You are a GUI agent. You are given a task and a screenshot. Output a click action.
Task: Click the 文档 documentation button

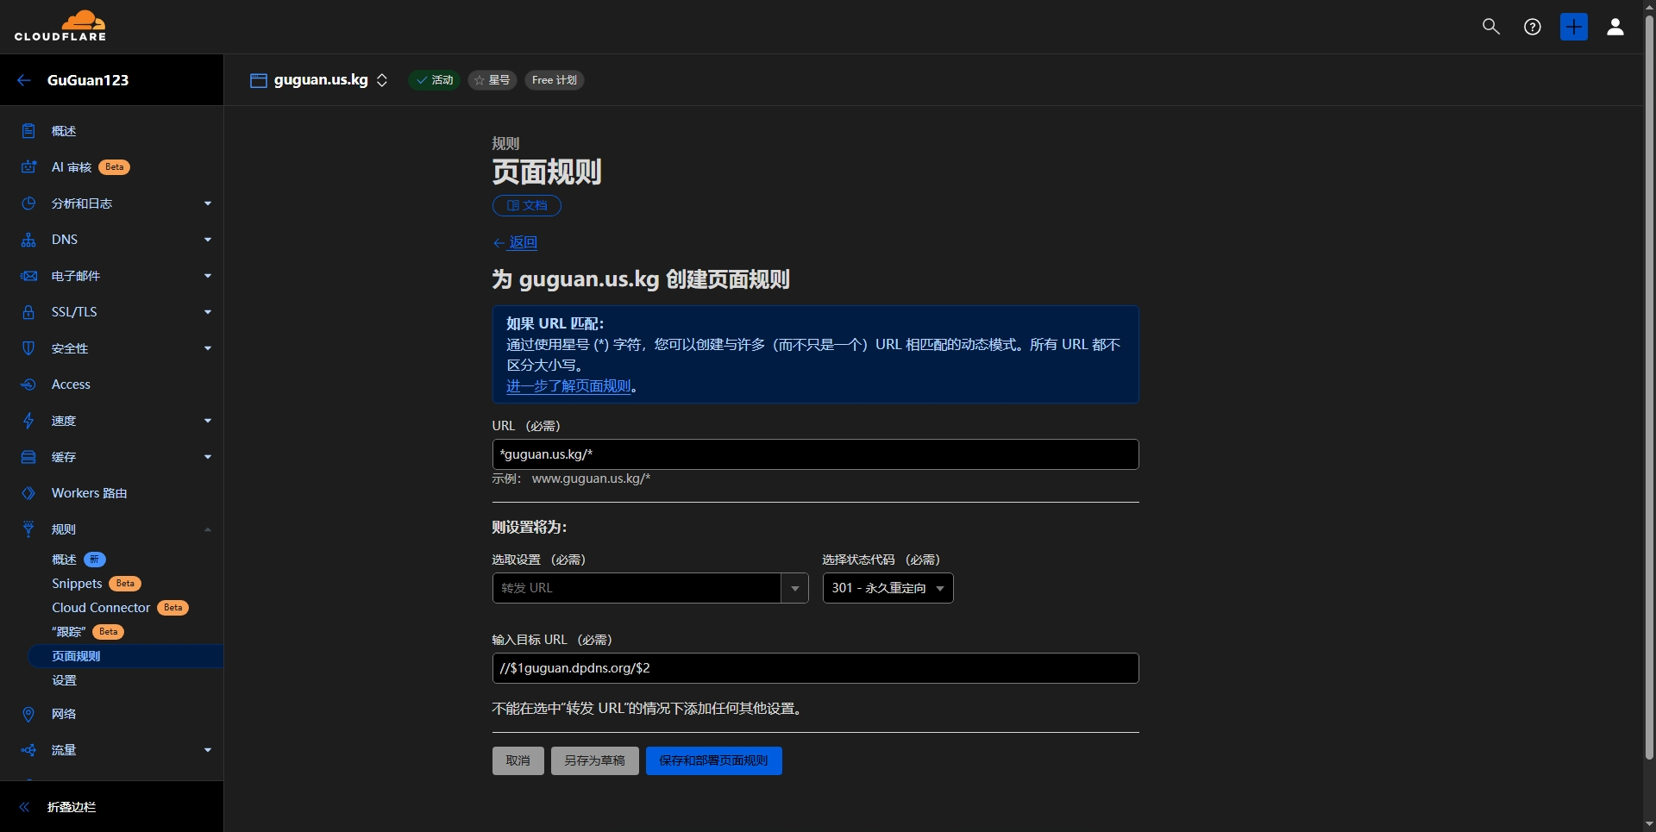[x=527, y=205]
